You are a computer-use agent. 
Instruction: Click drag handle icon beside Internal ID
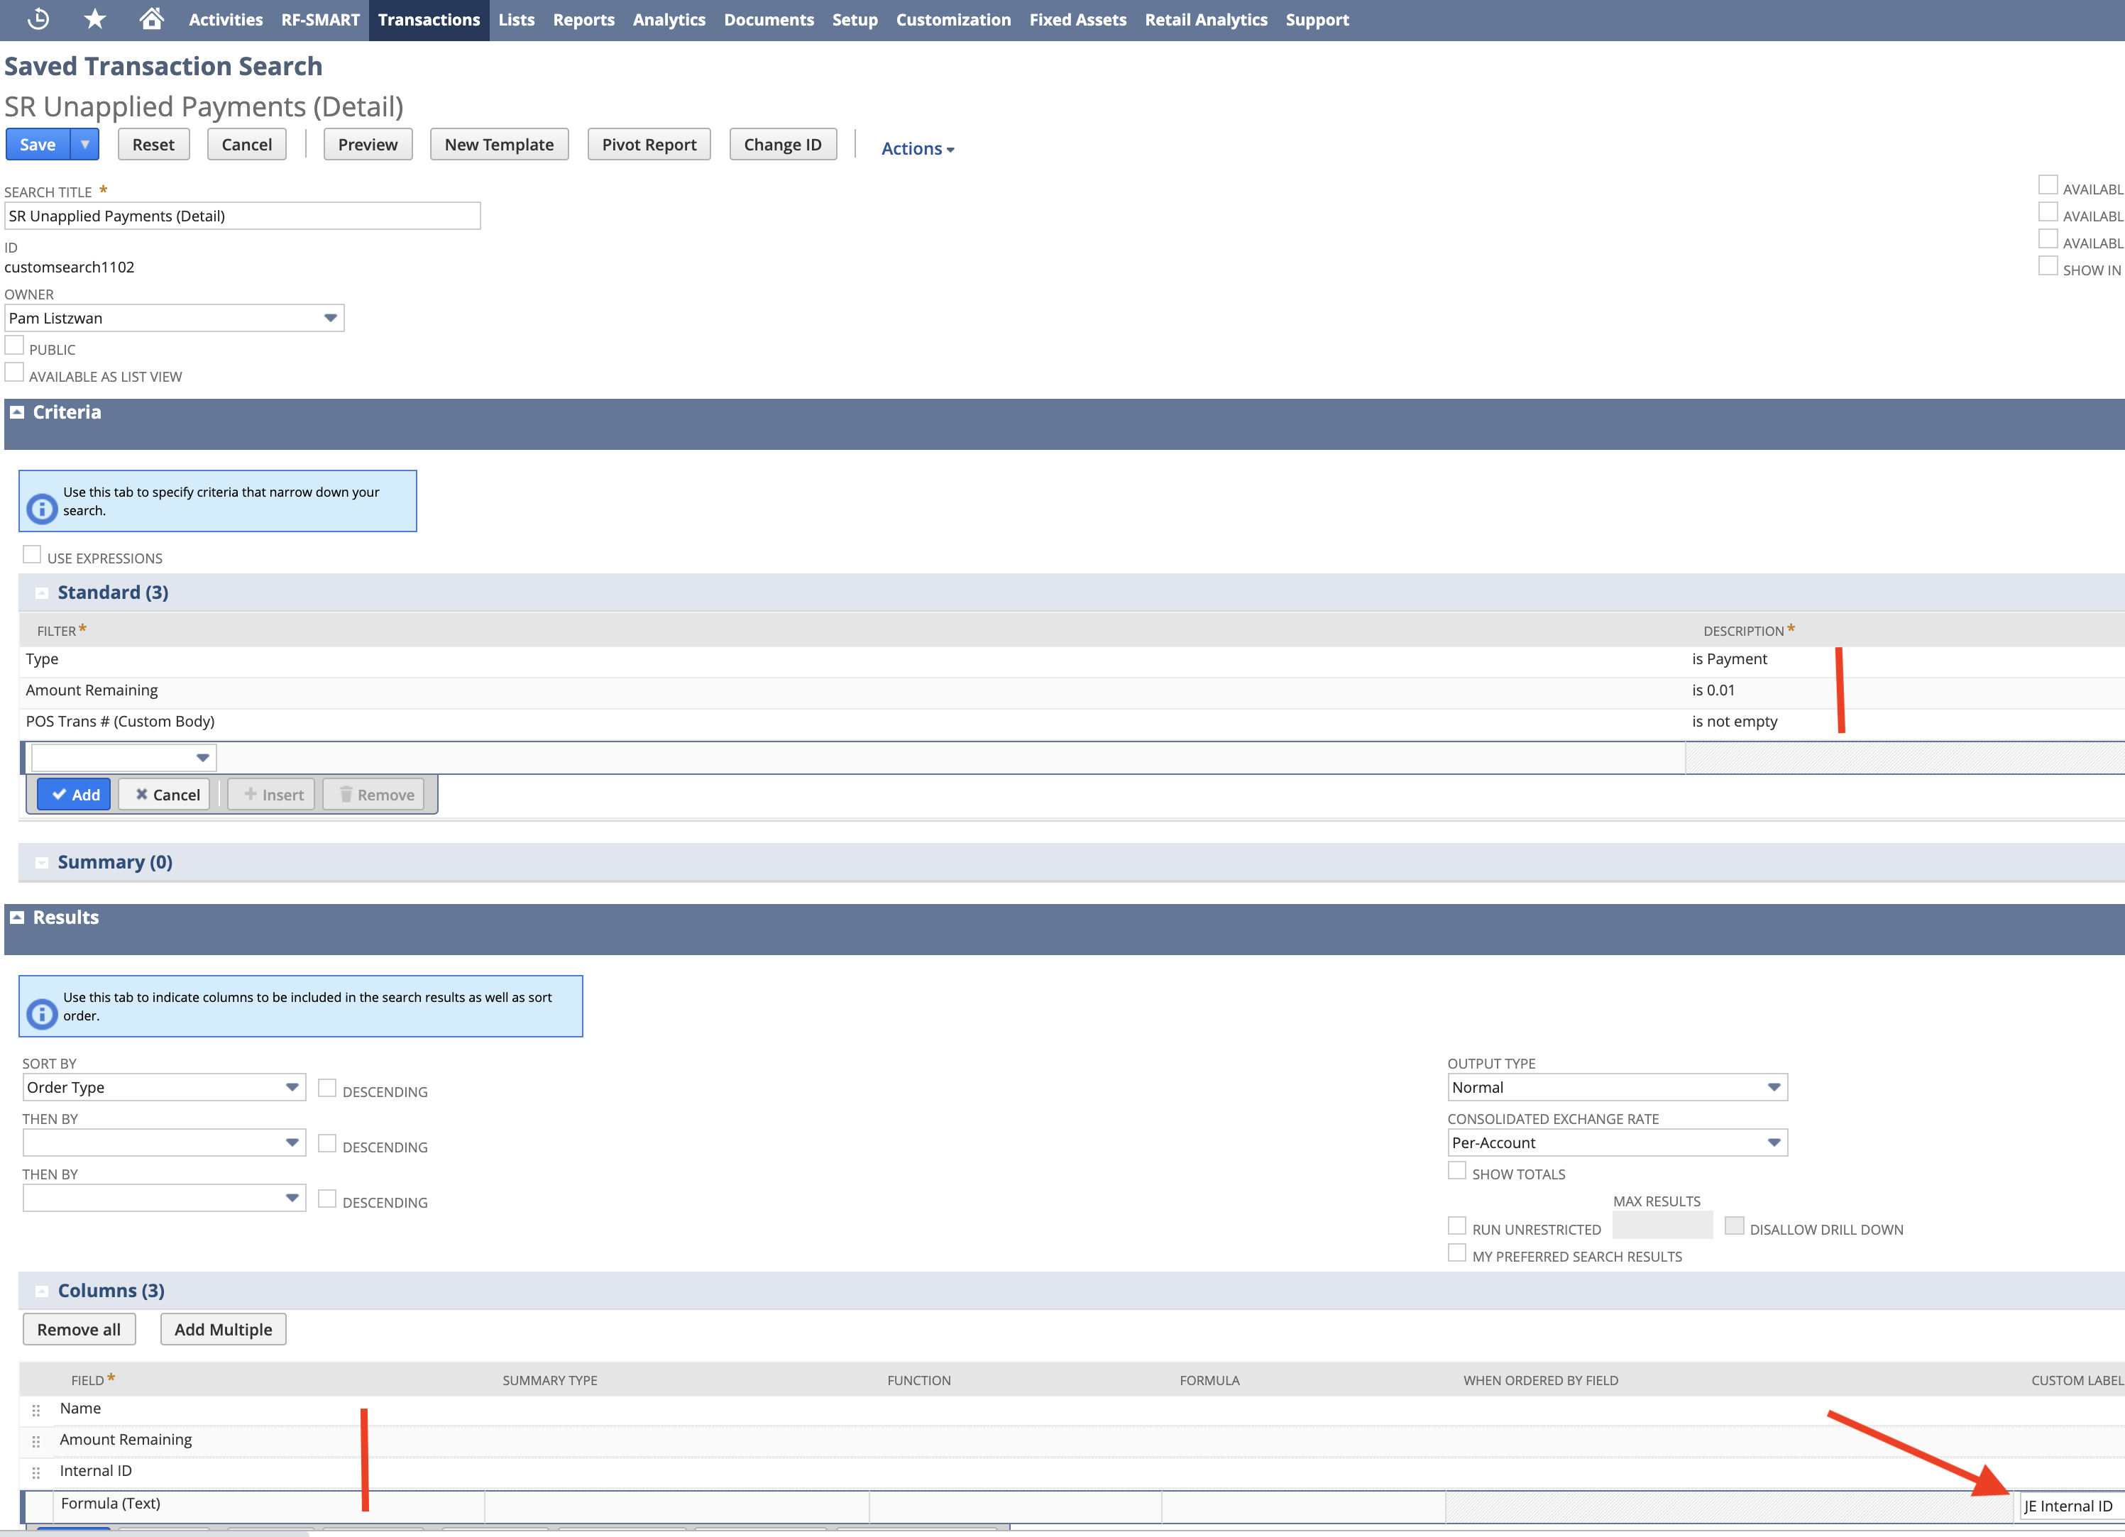click(35, 1472)
